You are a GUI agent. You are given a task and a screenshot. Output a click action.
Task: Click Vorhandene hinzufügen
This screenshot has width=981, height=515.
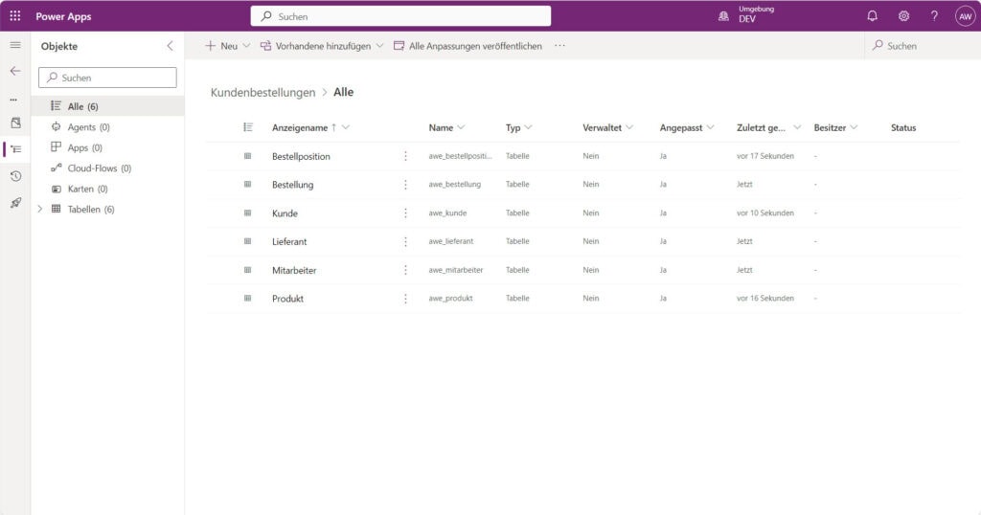coord(315,46)
